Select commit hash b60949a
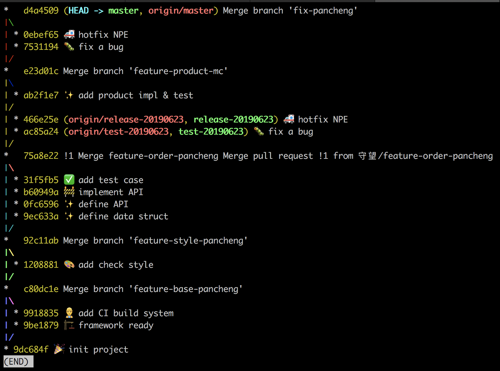Image resolution: width=500 pixels, height=371 pixels. [x=41, y=192]
